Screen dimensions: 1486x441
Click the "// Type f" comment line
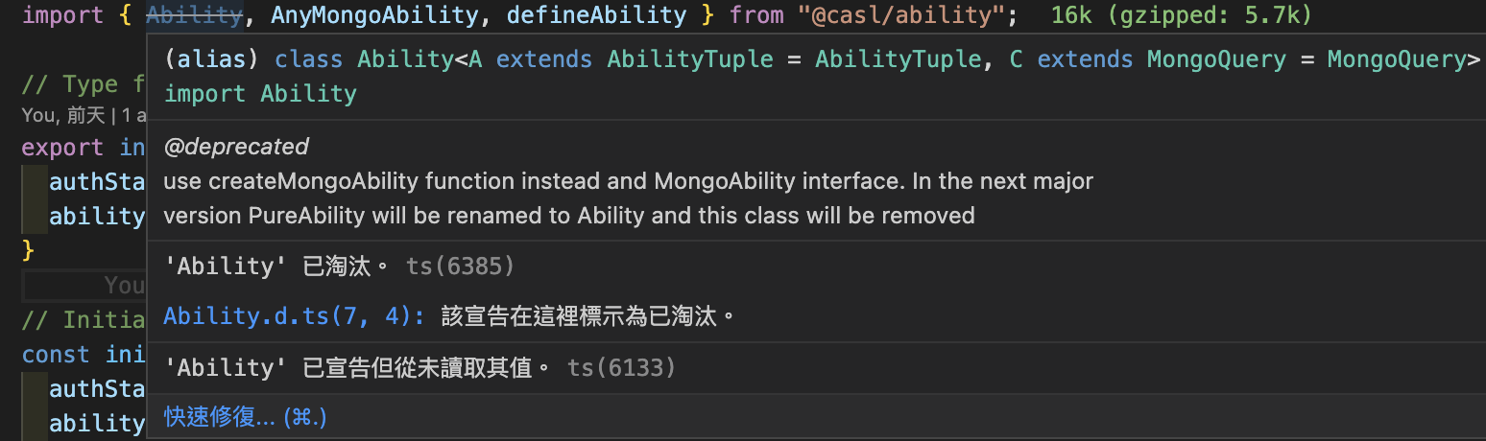[x=84, y=84]
